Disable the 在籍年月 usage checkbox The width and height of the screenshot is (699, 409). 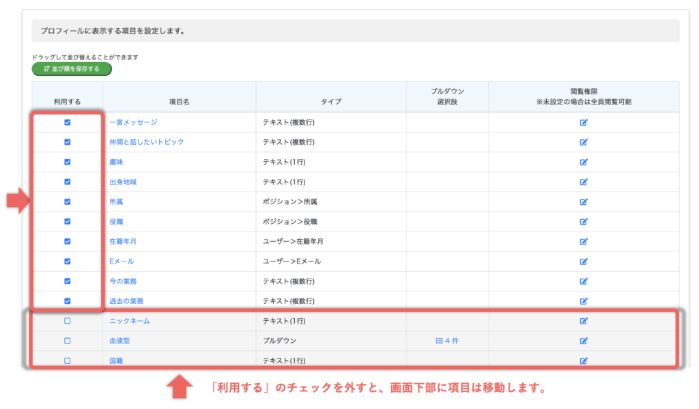[x=67, y=241]
